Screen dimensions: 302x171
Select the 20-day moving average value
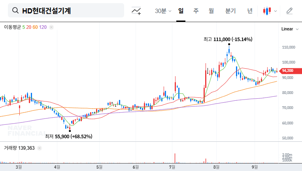pos(29,27)
